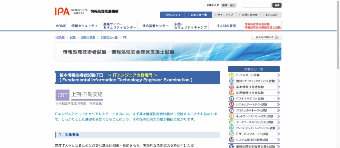
Task: Open the AP badge icon entry
Action: click(232, 93)
